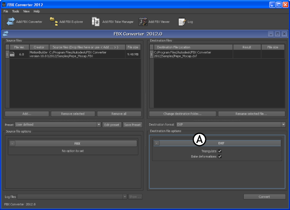
Task: Click the File Ver. column header
Action: pyautogui.click(x=19, y=47)
